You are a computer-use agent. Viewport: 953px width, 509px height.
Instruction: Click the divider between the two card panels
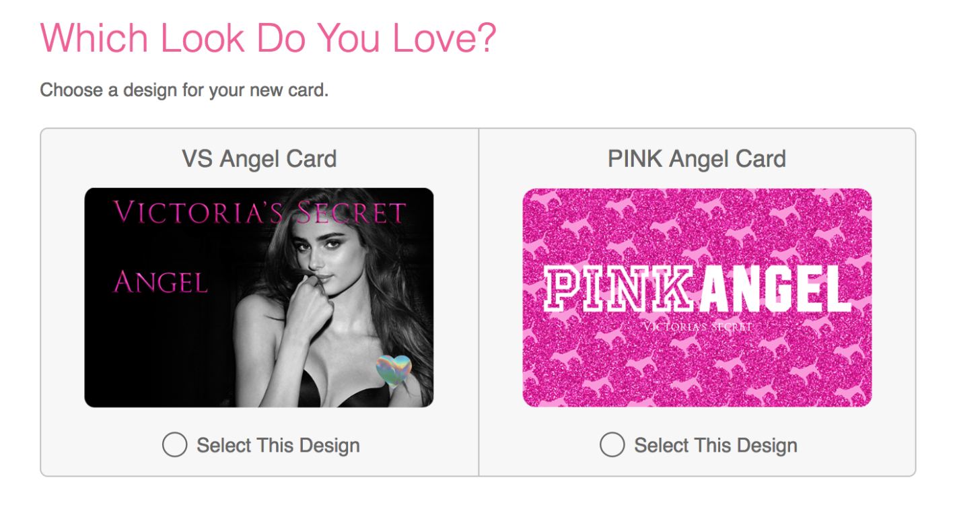(x=478, y=303)
